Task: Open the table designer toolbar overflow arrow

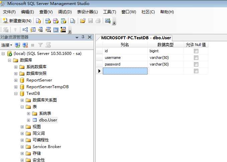Action: 70,32
